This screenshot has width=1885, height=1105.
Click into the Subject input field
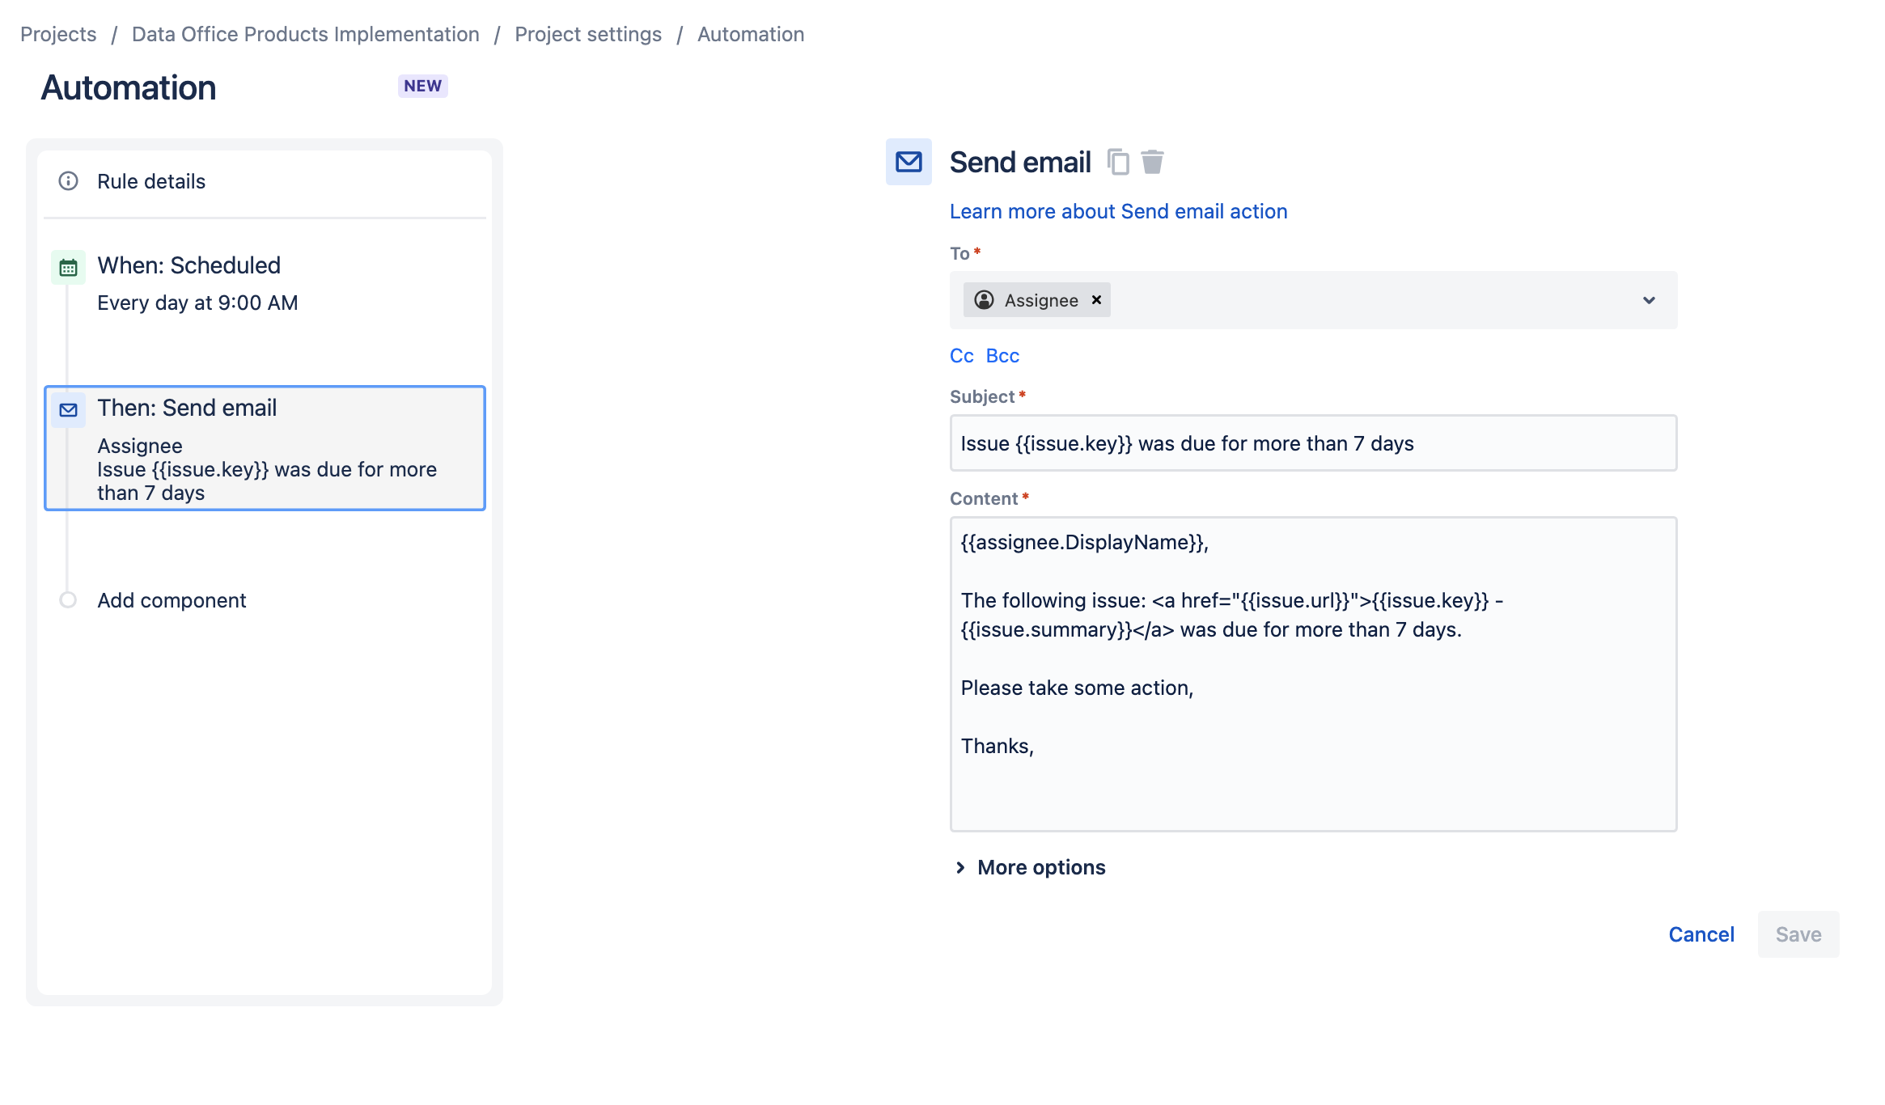pos(1312,443)
